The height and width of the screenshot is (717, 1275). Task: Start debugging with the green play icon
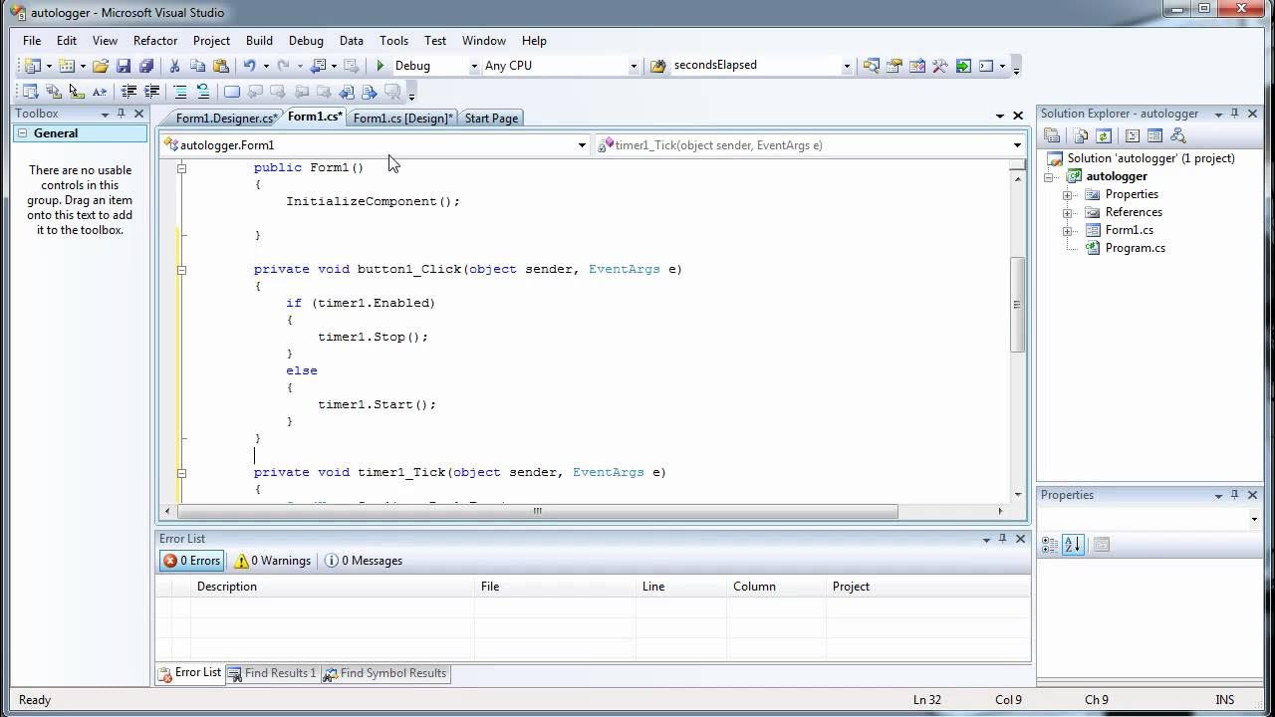coord(380,66)
